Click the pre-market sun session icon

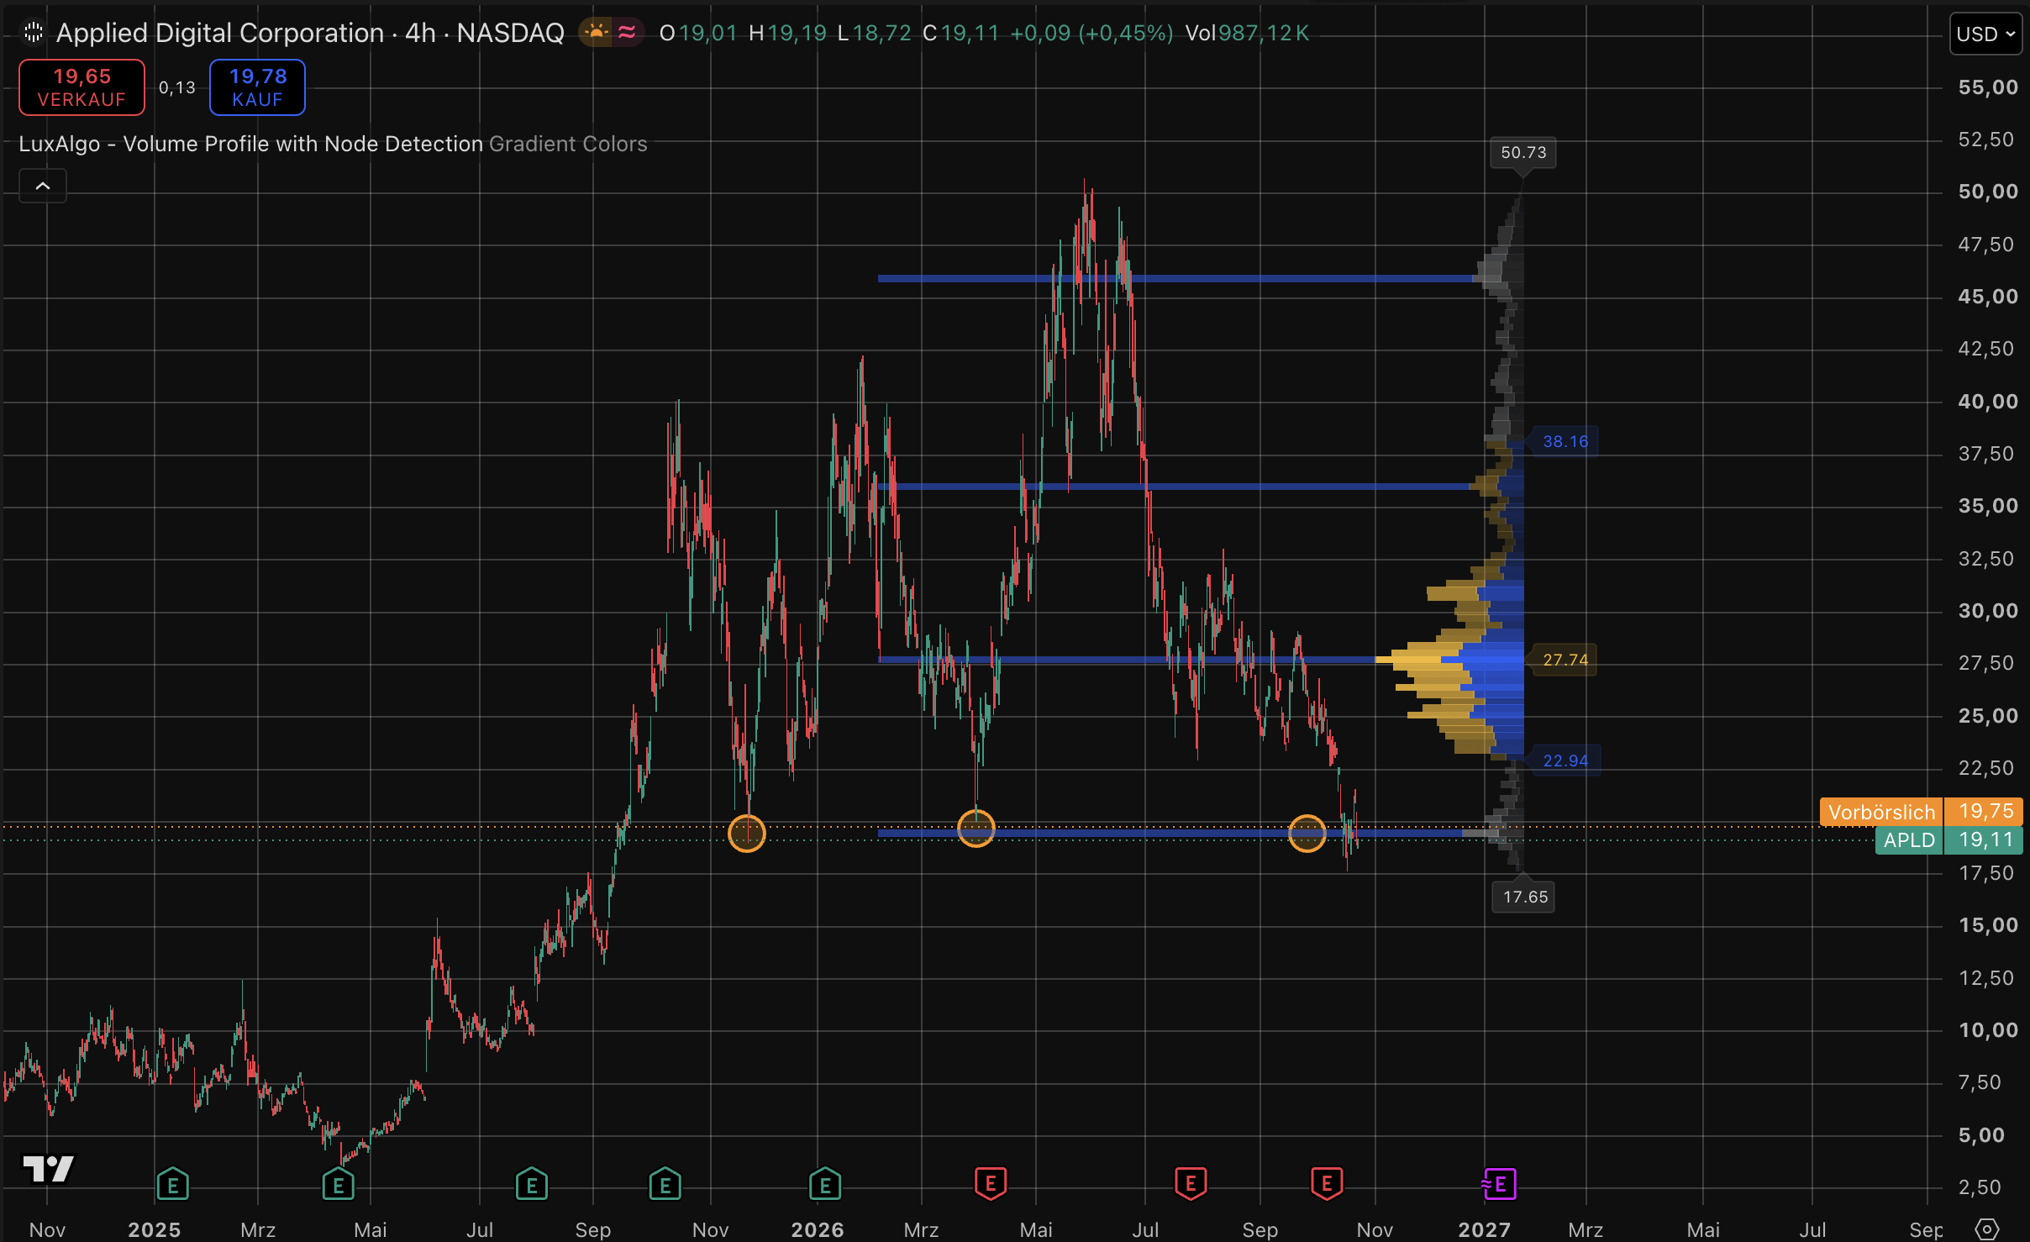click(597, 33)
